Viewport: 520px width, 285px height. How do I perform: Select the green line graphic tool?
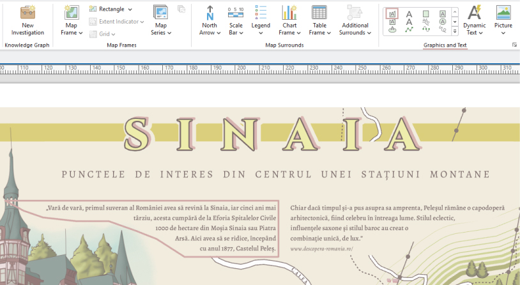coord(409,29)
